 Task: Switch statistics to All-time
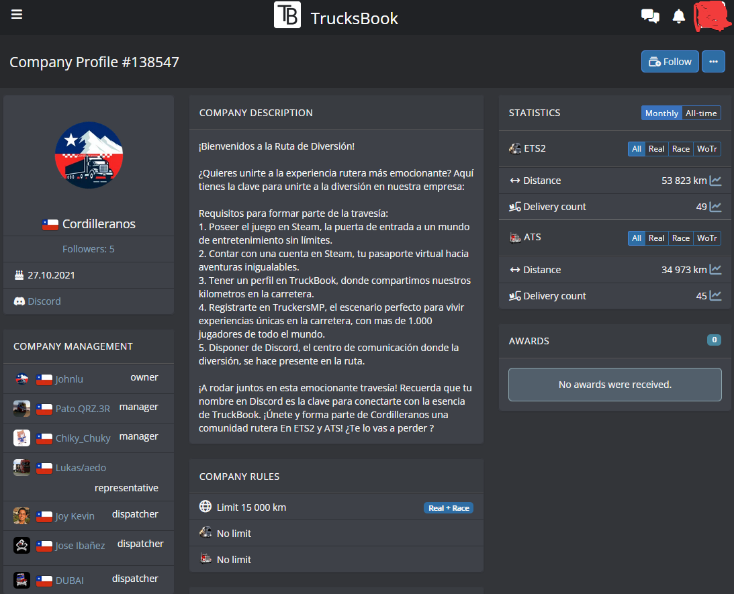pyautogui.click(x=701, y=113)
